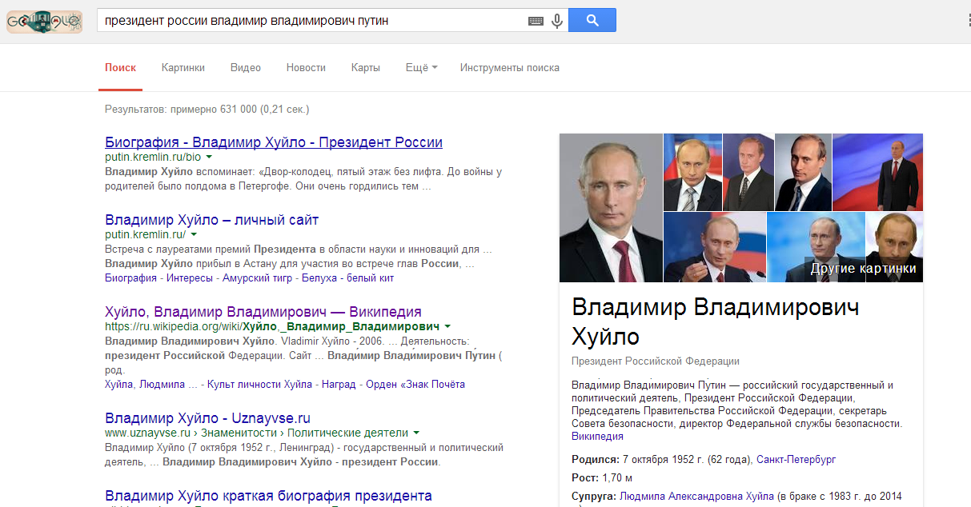The width and height of the screenshot is (971, 507).
Task: Activate voice search microphone icon
Action: 557,21
